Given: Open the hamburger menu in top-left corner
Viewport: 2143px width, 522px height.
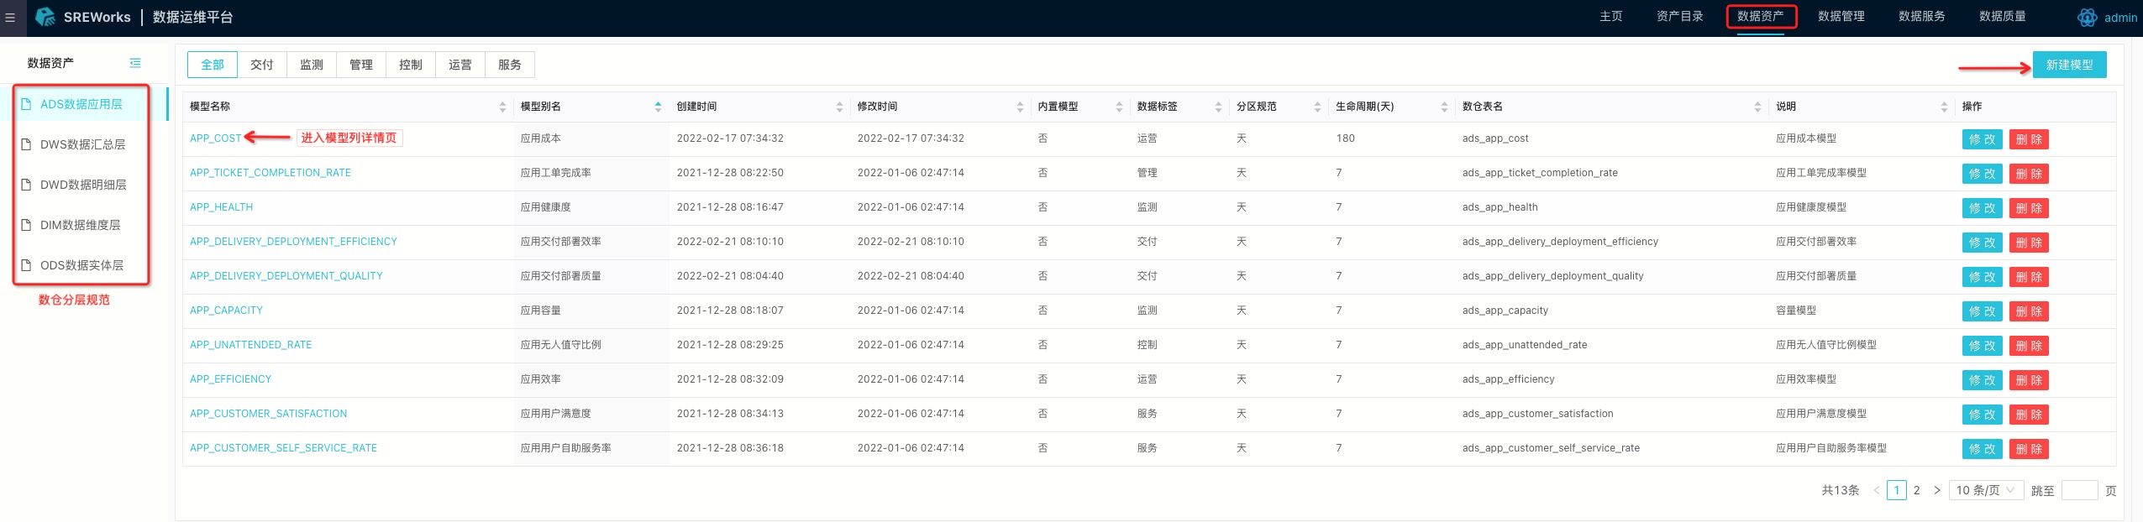Looking at the screenshot, I should tap(11, 18).
